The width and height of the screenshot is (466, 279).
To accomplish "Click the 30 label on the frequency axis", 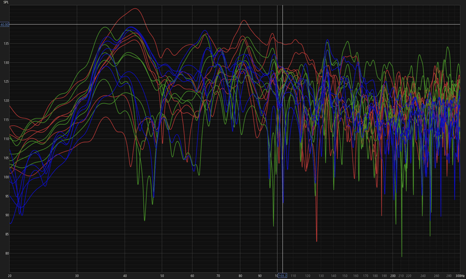I will click(77, 276).
